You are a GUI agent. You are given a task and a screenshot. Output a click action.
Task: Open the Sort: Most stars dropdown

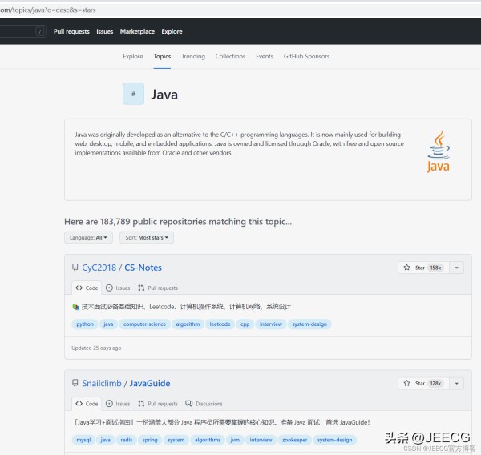click(147, 238)
